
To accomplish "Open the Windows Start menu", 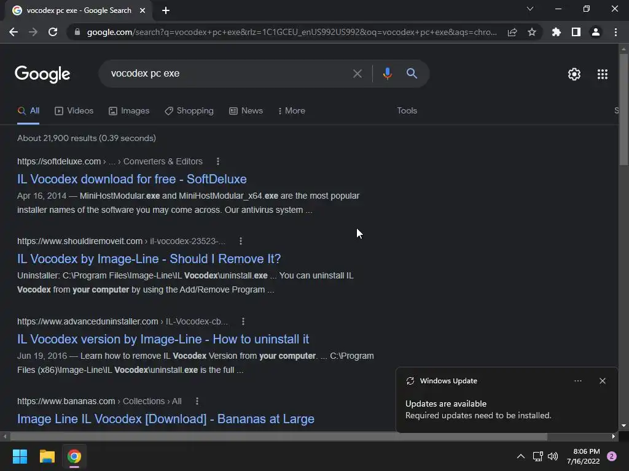I will click(20, 456).
